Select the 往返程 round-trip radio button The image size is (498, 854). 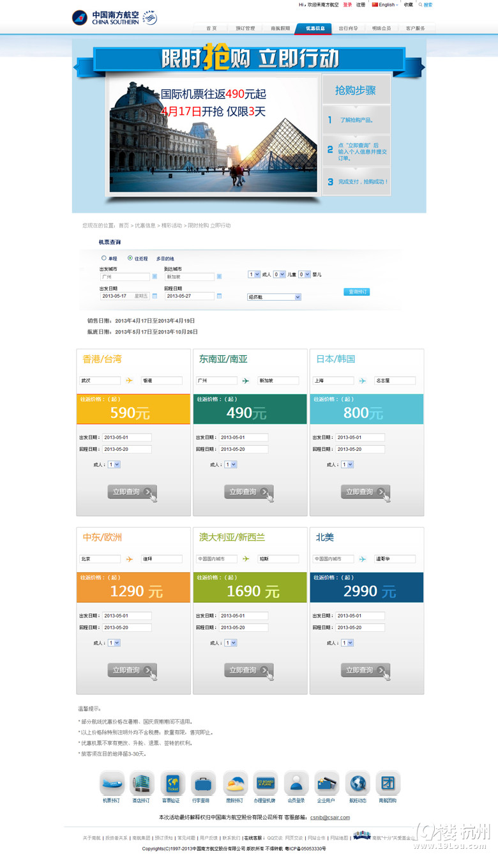[130, 258]
